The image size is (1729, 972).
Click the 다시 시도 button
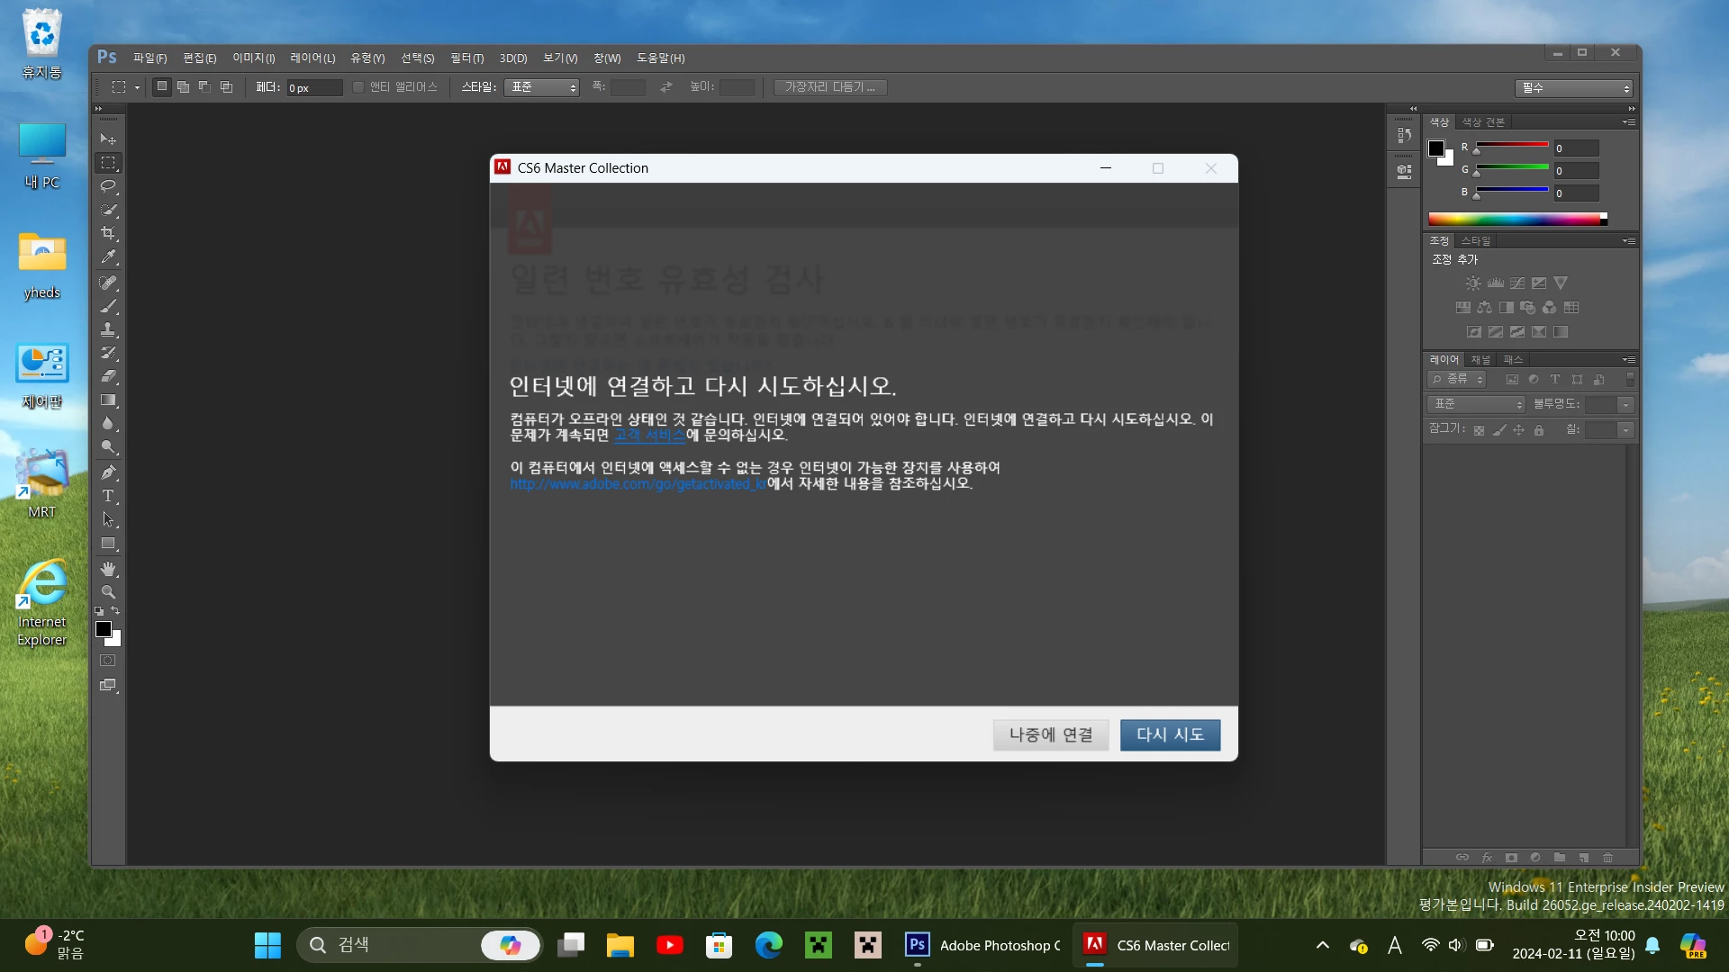point(1170,734)
